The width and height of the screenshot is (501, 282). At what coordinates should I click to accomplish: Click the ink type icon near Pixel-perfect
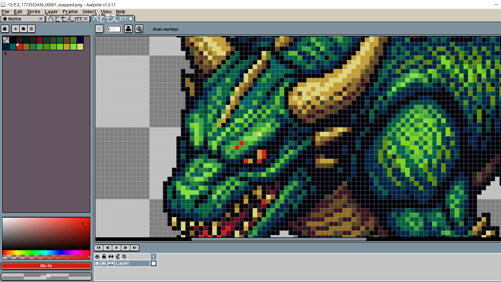128,29
